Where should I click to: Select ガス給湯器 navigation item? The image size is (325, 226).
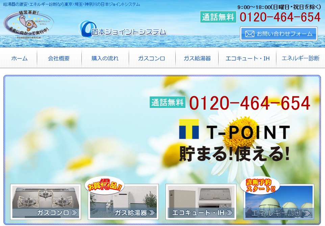pyautogui.click(x=197, y=58)
